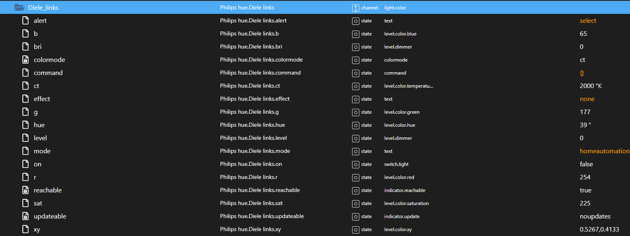Edit the mode value homeautomation
The image size is (630, 236).
point(604,151)
